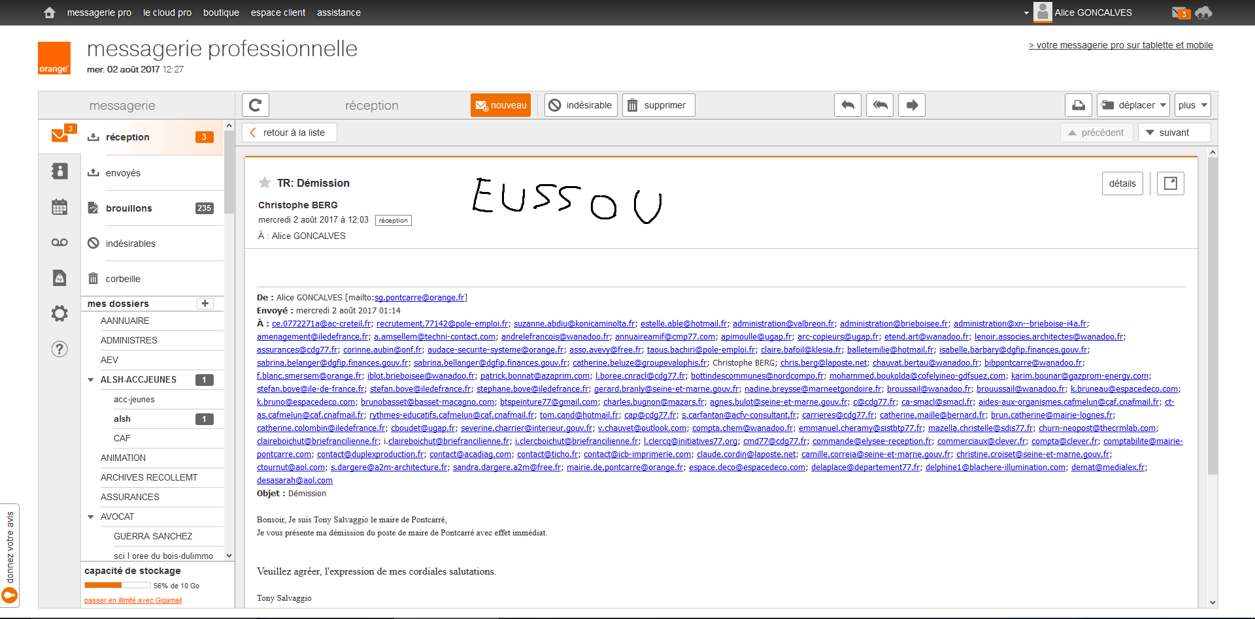Click the forward arrow icon
This screenshot has width=1255, height=619.
pyautogui.click(x=912, y=105)
